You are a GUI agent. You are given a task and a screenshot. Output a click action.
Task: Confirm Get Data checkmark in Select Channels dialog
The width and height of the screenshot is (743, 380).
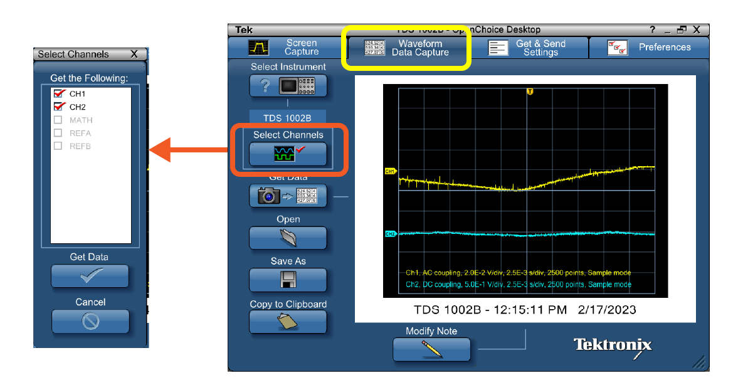(x=90, y=276)
